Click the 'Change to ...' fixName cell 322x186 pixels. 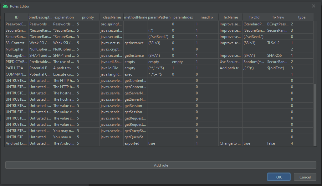231,143
